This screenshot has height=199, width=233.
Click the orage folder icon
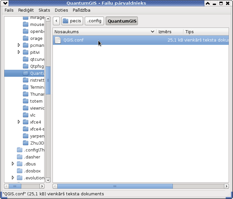click(26, 38)
